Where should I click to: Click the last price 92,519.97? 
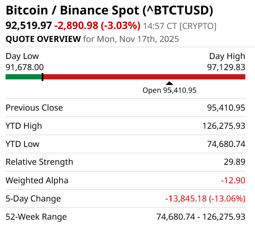tap(29, 26)
